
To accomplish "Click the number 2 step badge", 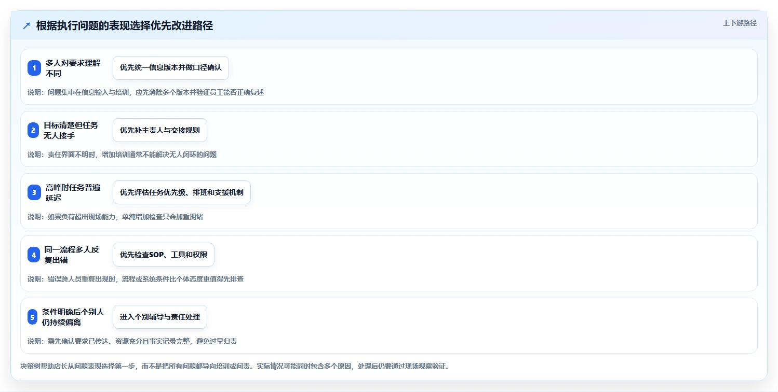I will (33, 130).
